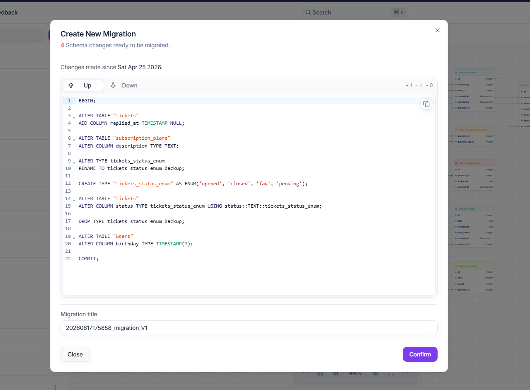Click the property_images table header icon
Viewport: 530px width, 390px height.
(456, 163)
